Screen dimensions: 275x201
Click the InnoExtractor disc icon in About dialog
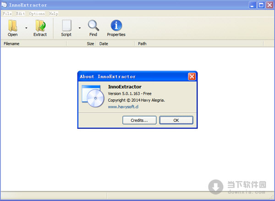click(93, 96)
